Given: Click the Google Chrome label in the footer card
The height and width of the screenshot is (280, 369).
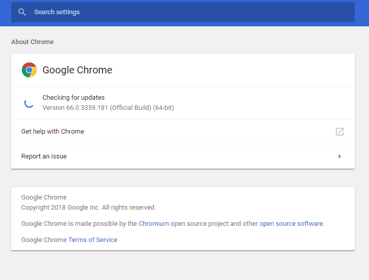Looking at the screenshot, I should (44, 197).
